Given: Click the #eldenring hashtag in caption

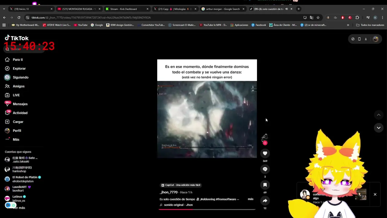Looking at the screenshot, I should [x=208, y=199].
